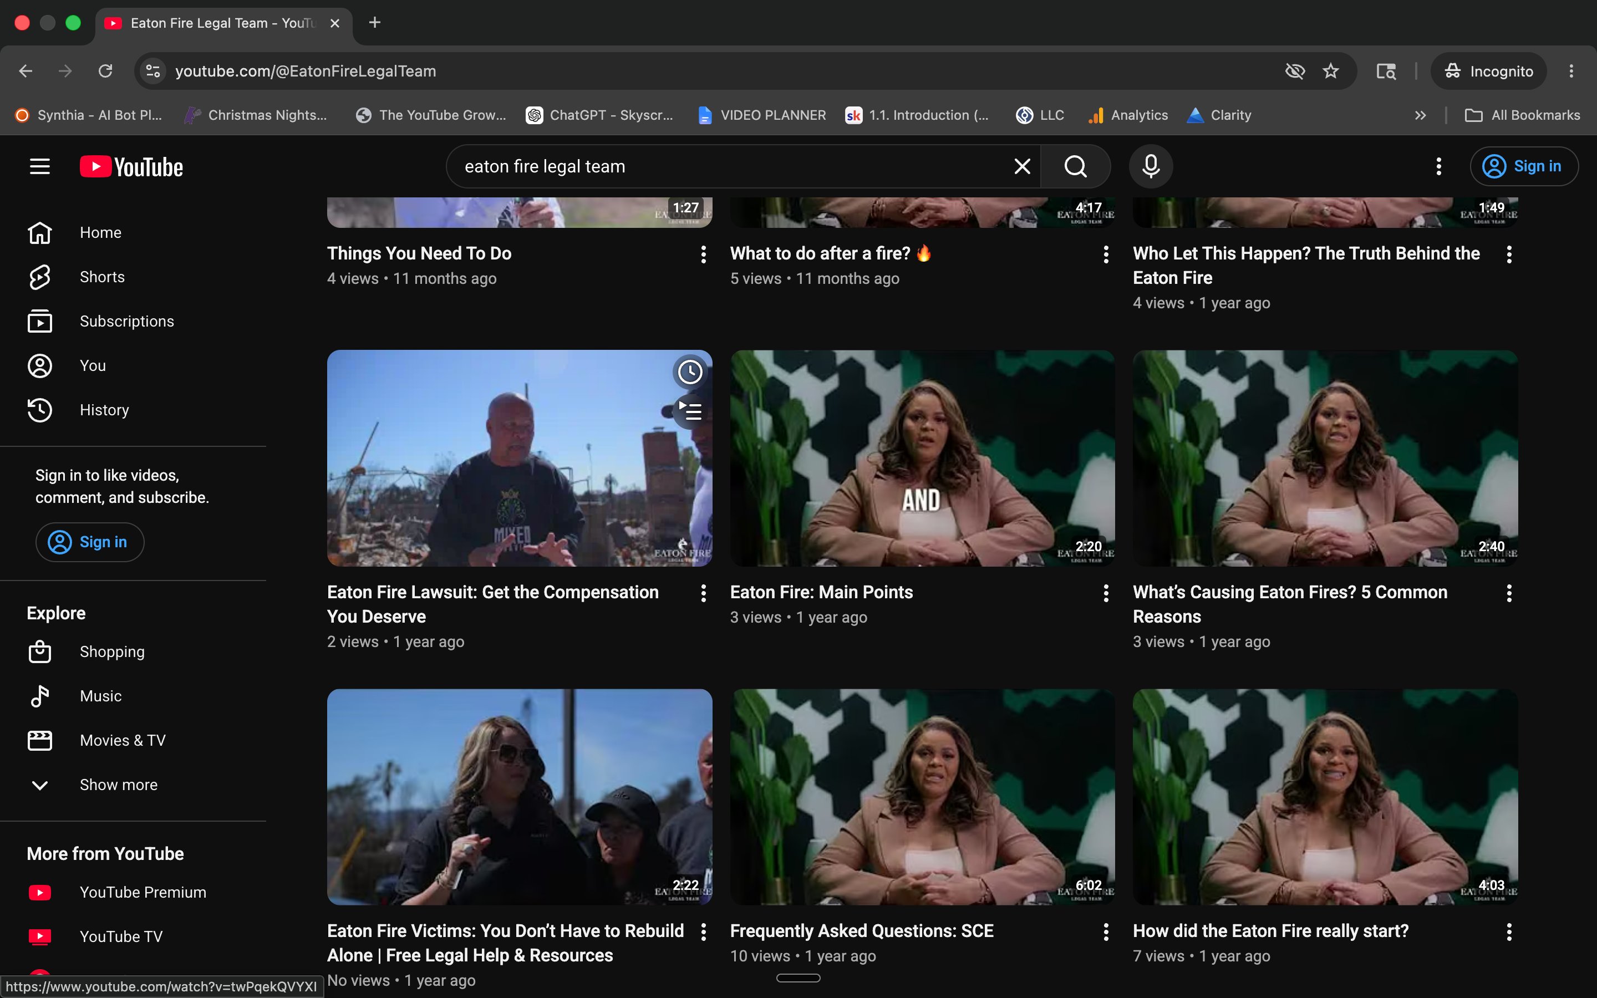This screenshot has height=998, width=1597.
Task: Bookmark this page with the star icon
Action: (1330, 72)
